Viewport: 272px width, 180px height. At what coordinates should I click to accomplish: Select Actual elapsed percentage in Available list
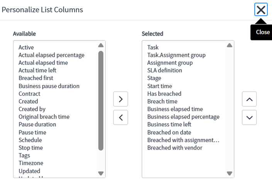tap(52, 55)
